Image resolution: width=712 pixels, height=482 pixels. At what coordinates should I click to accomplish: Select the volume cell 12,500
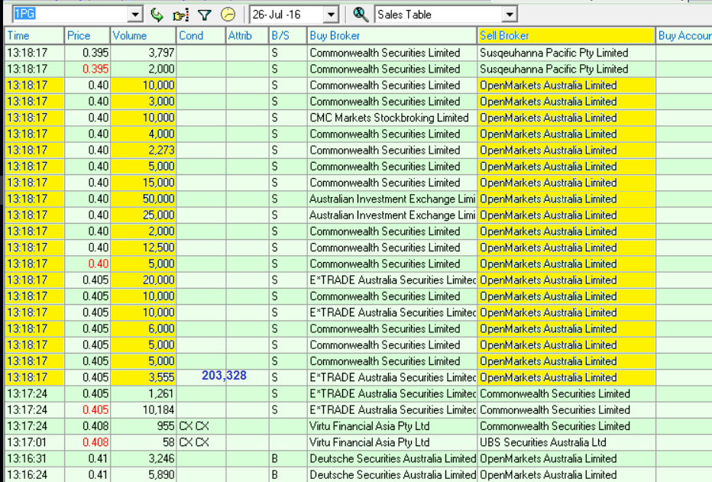[143, 247]
